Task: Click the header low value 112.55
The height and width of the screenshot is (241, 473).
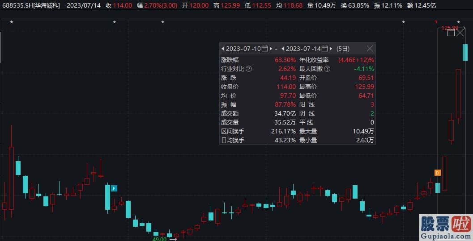Action: tap(261, 5)
